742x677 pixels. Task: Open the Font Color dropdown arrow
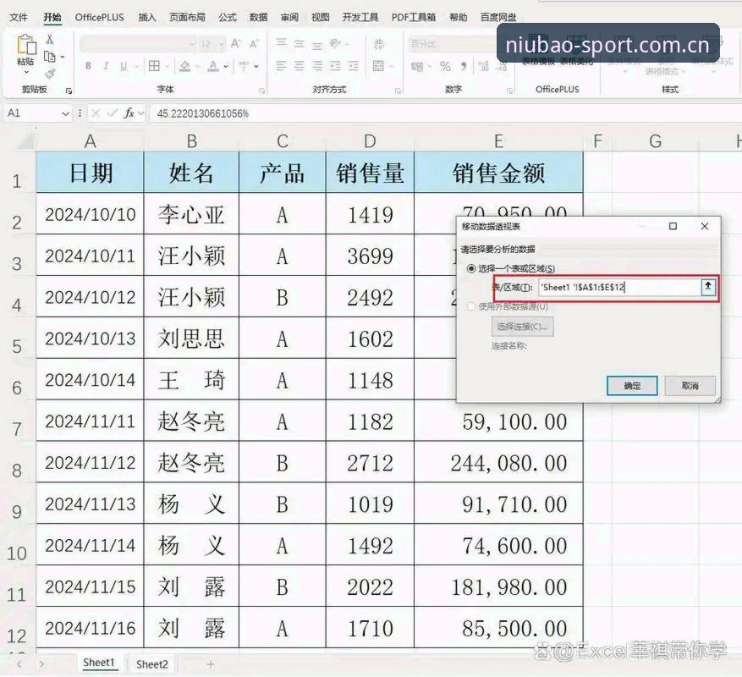[x=226, y=66]
